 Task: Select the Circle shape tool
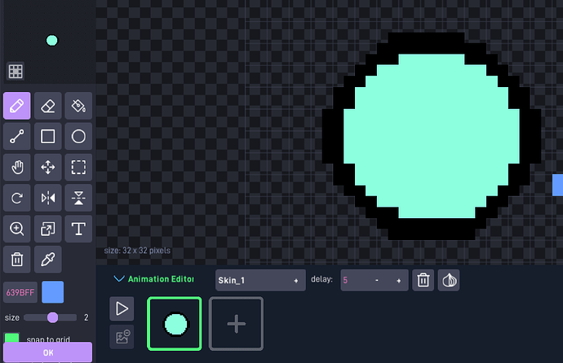tap(78, 137)
